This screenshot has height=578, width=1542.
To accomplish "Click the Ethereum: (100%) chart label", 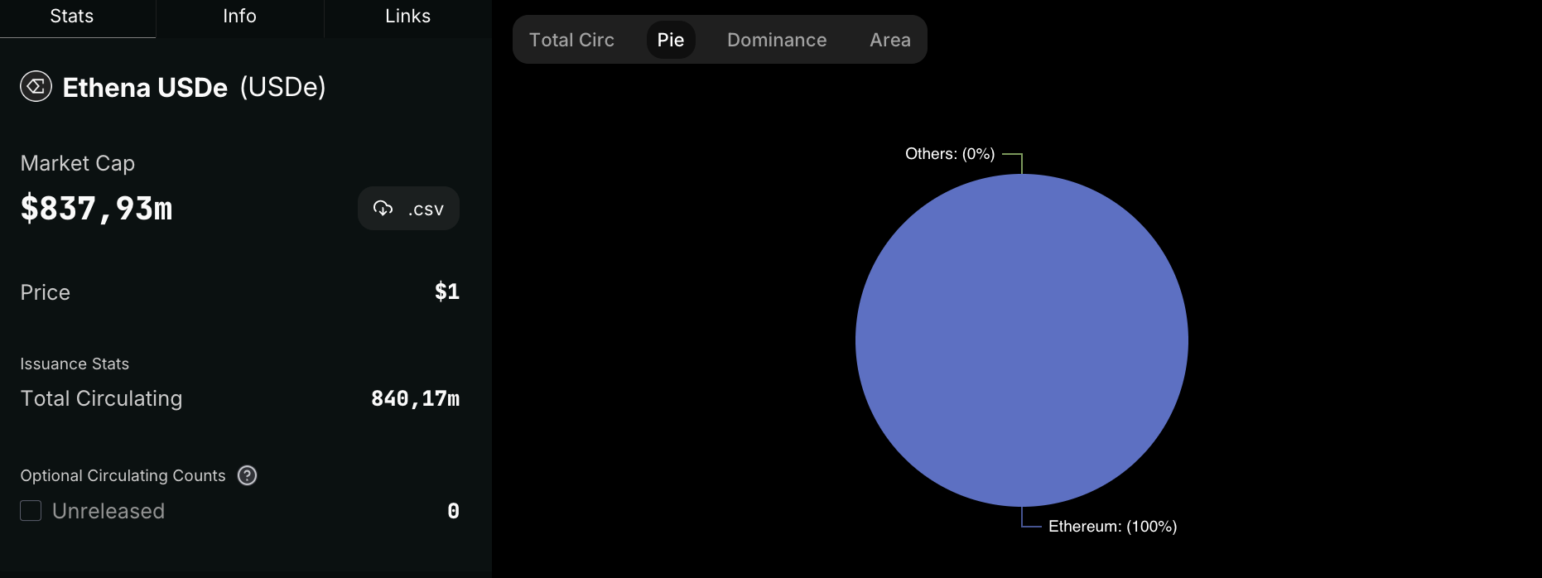I will click(1112, 527).
